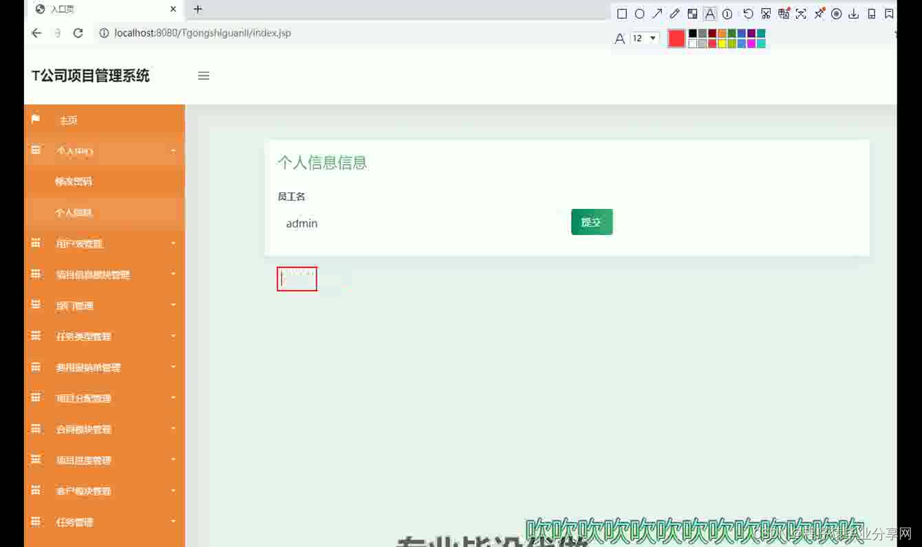
Task: Open 个人信息 submenu item
Action: 105,212
